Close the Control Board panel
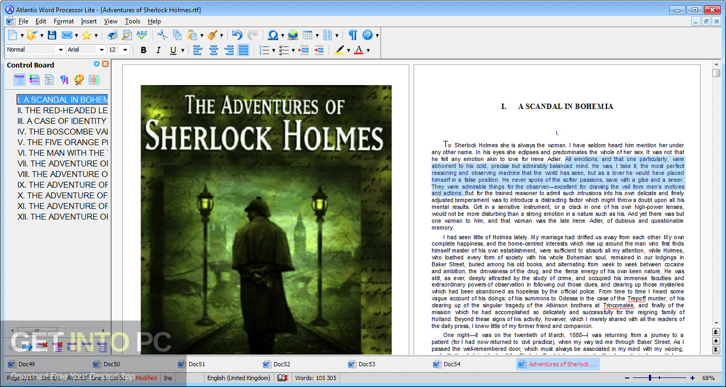Screen dimensions: 726x387 point(105,64)
